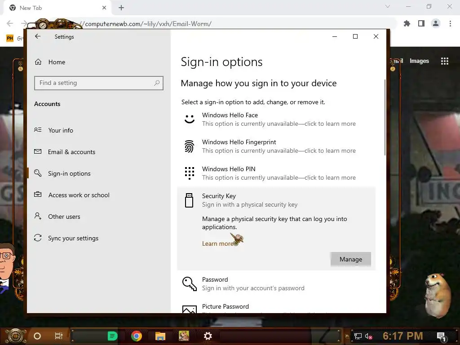The image size is (460, 345).
Task: Open File Explorer from taskbar
Action: point(160,336)
